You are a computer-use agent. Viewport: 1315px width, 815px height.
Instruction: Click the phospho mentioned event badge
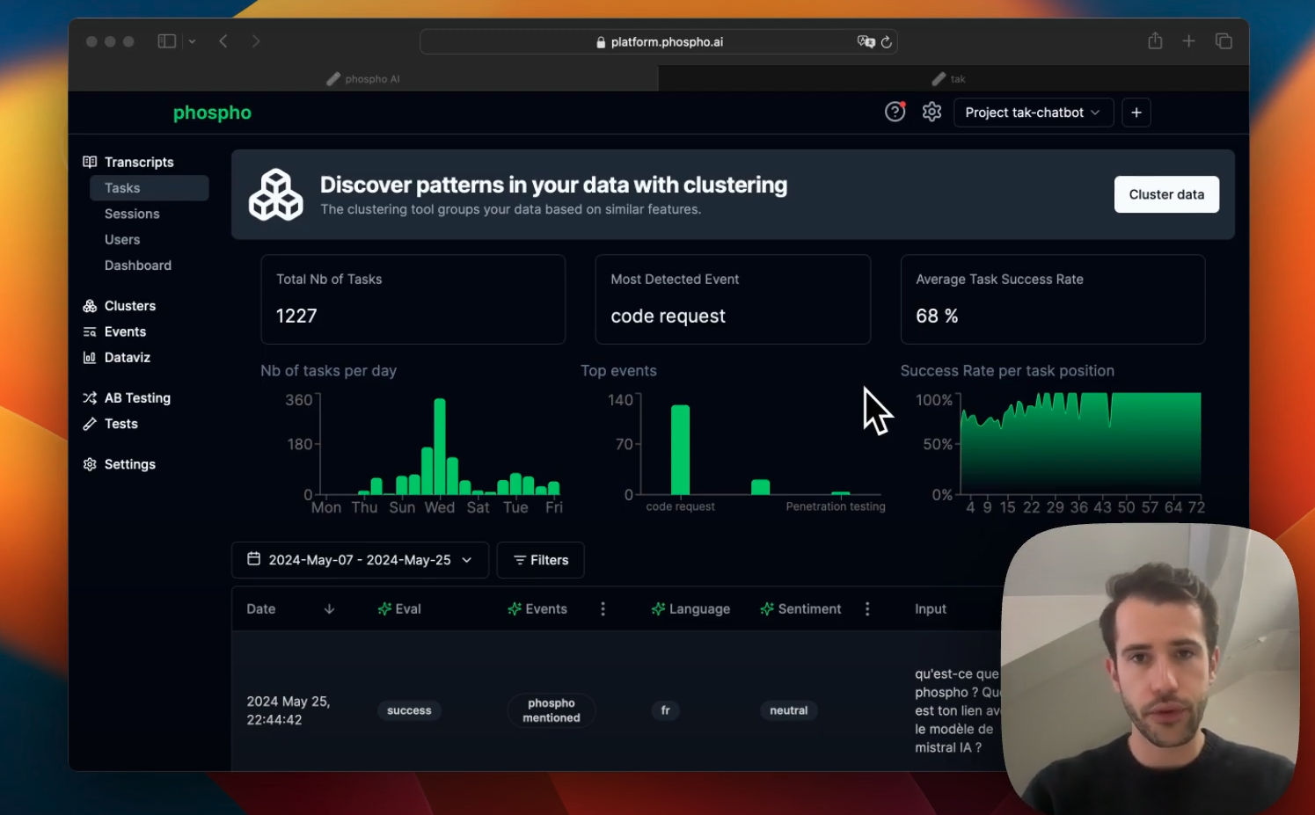[x=552, y=710]
